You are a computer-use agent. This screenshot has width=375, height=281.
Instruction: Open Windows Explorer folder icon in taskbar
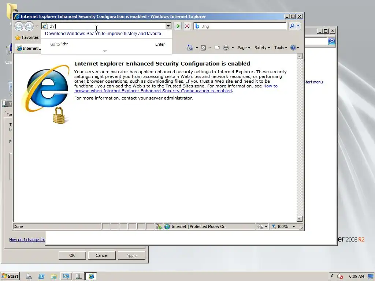click(x=54, y=277)
